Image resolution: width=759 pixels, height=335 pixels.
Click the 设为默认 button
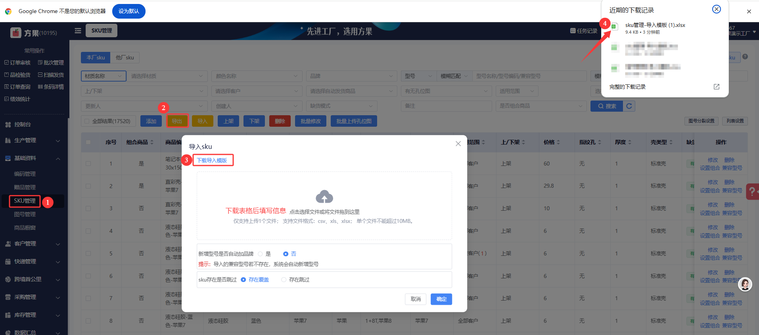pyautogui.click(x=129, y=11)
